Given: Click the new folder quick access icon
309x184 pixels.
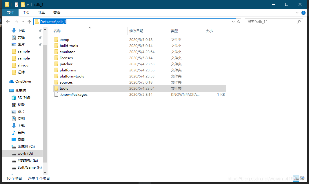Looking at the screenshot, I should [23, 4].
